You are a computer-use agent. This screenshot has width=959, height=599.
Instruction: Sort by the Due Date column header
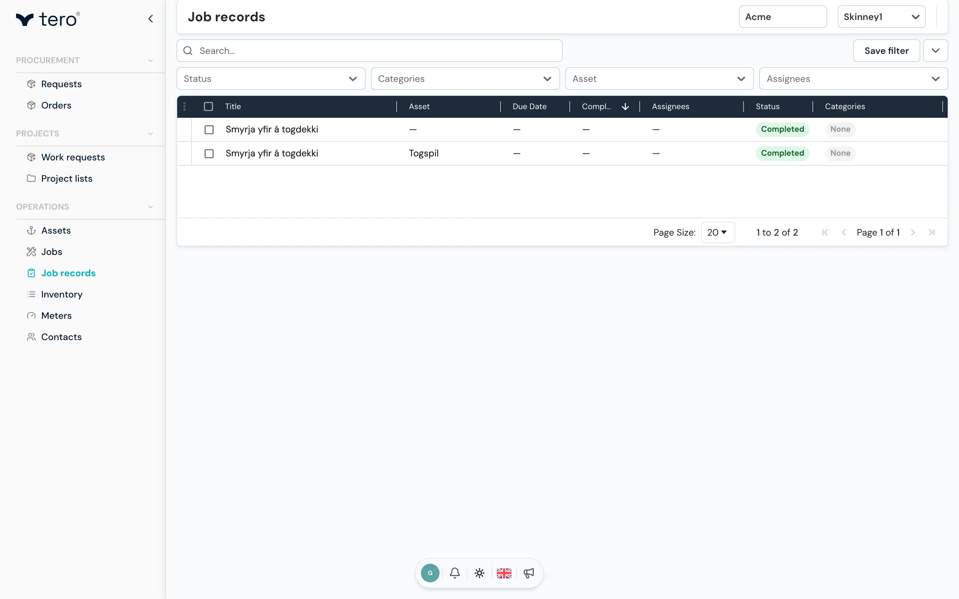tap(529, 106)
